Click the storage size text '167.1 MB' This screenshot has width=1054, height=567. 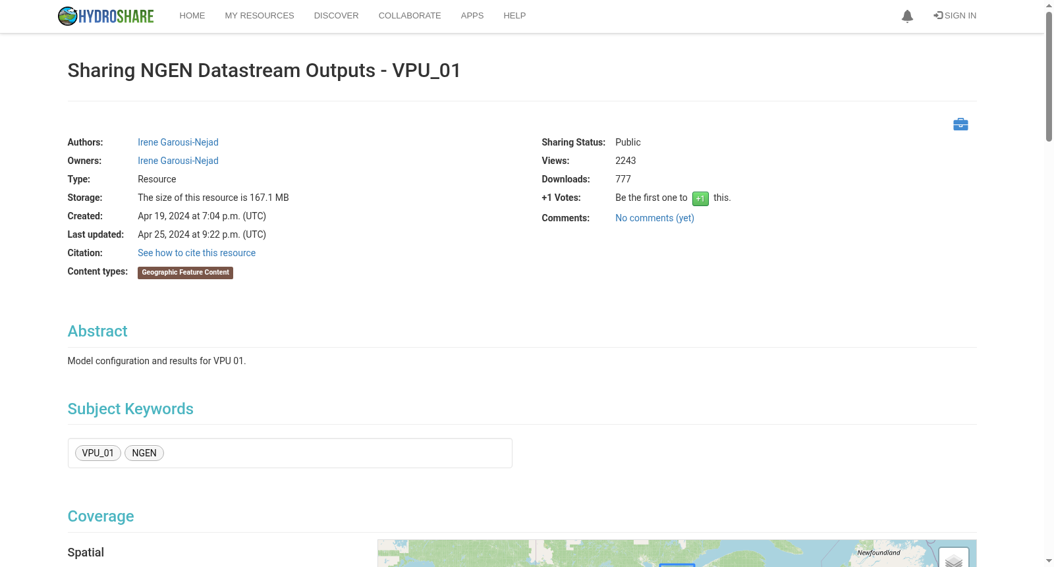(269, 198)
